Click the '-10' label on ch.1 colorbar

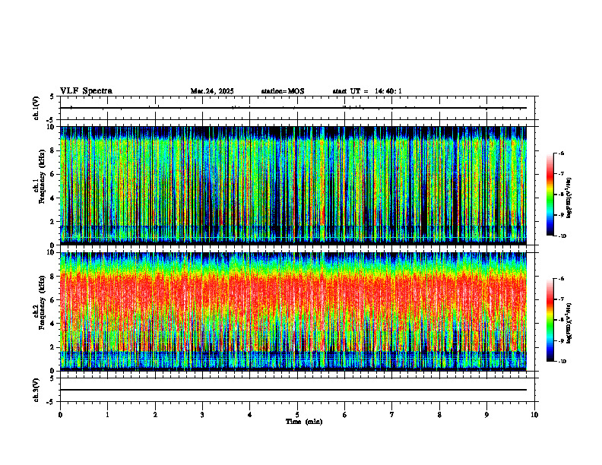(562, 236)
